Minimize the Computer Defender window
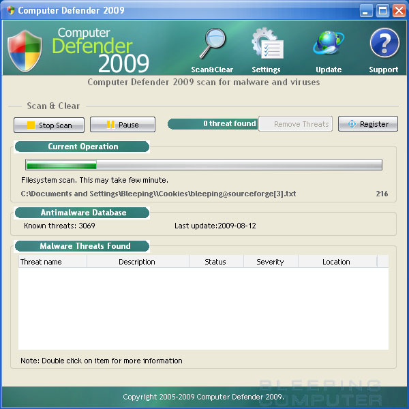 tap(366, 11)
